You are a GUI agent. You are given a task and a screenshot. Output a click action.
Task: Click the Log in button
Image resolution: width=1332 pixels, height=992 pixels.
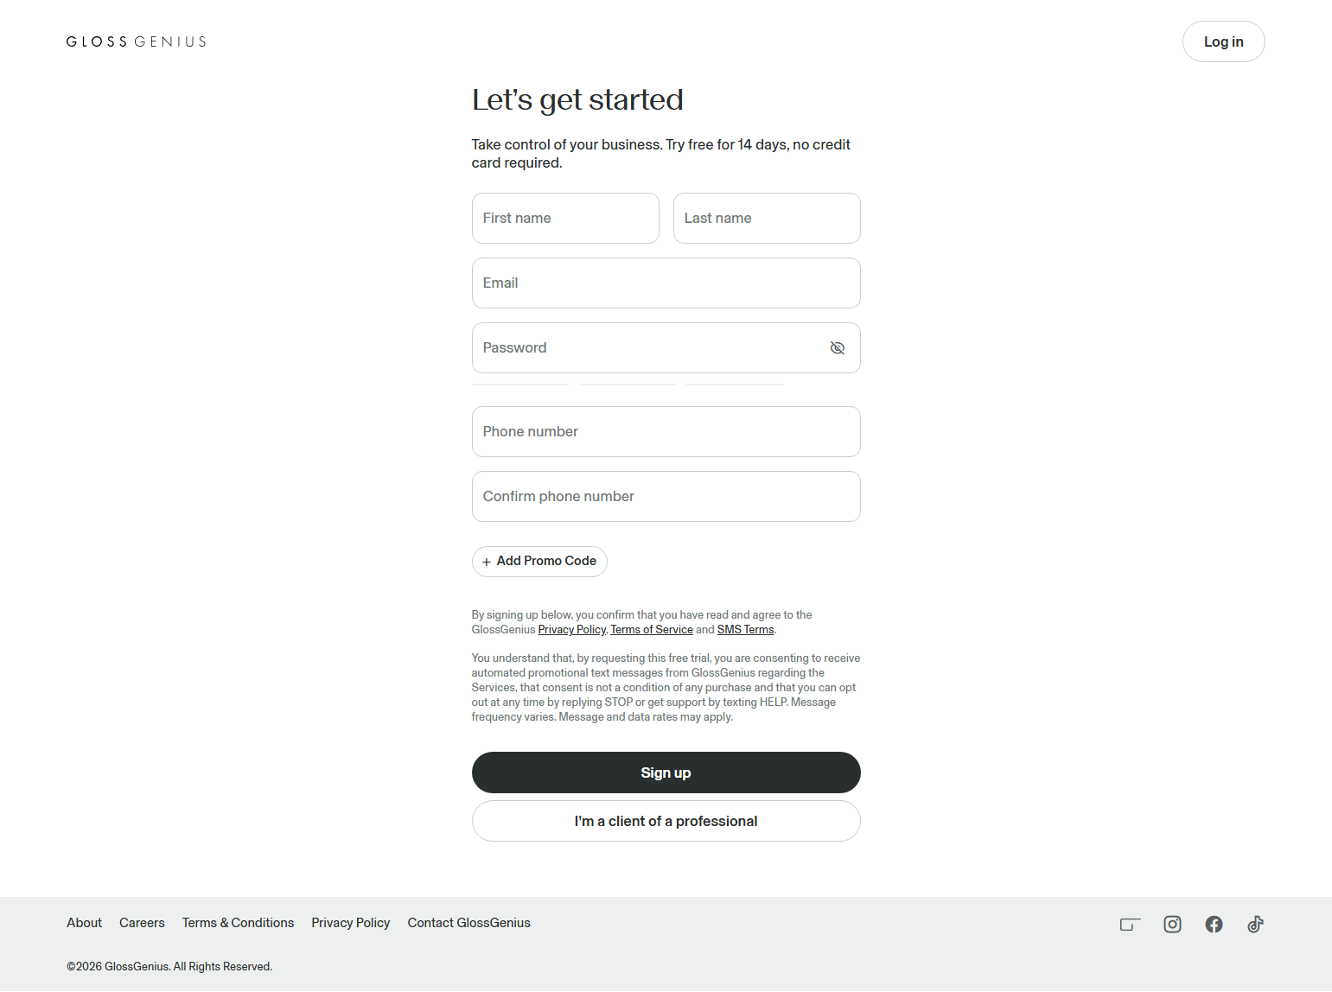[x=1223, y=41]
